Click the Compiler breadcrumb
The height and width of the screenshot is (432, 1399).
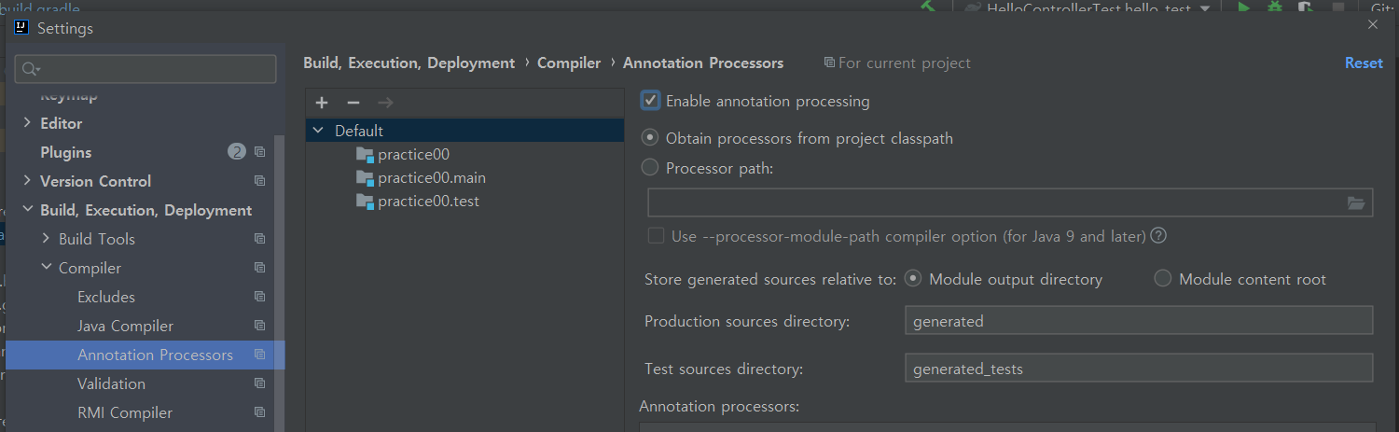[x=569, y=63]
